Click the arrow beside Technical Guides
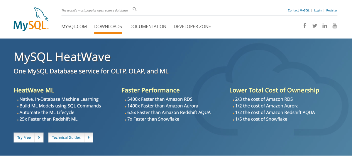 (x=89, y=137)
